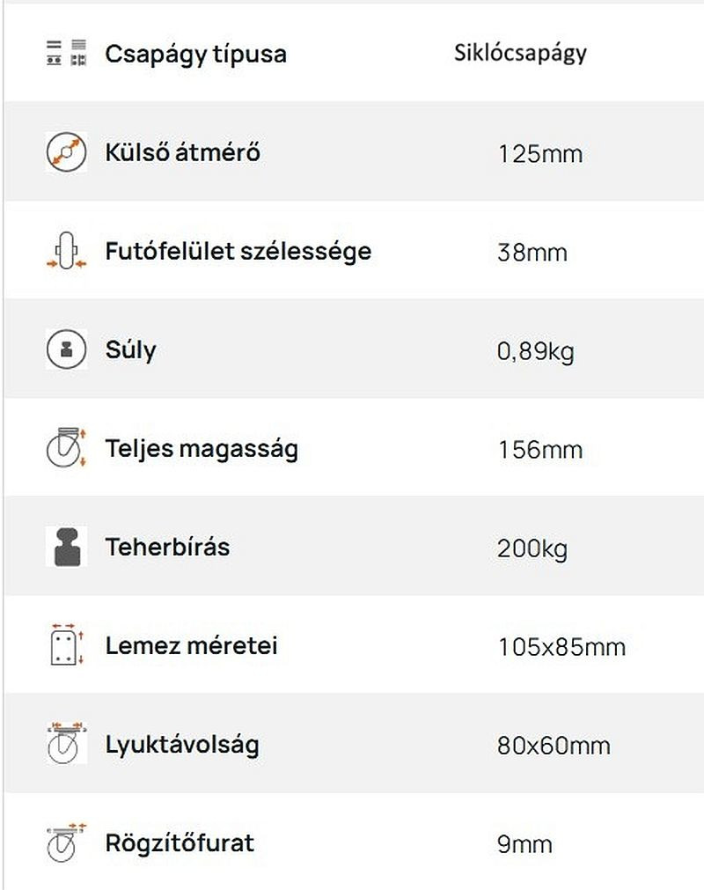Click the bearing type icon
The image size is (704, 890).
[x=67, y=54]
